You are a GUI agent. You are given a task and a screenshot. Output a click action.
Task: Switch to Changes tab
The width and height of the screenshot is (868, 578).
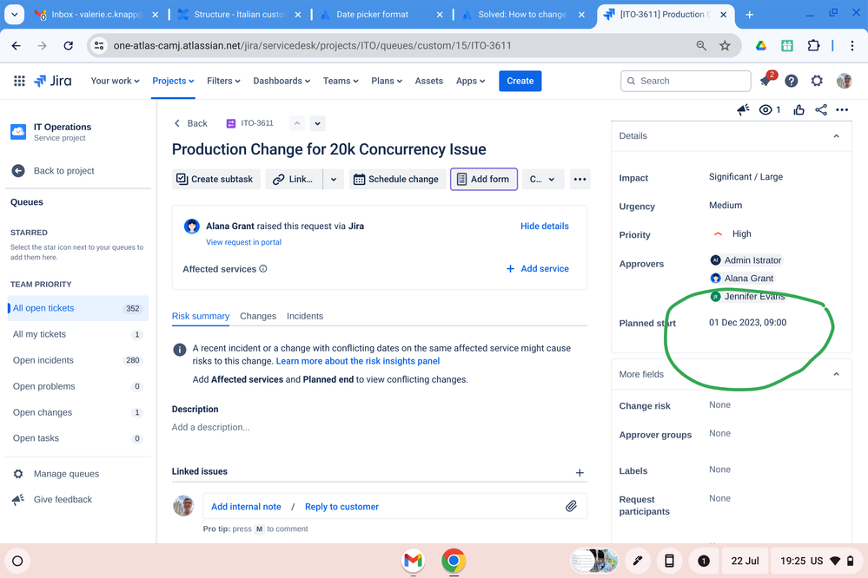tap(258, 316)
